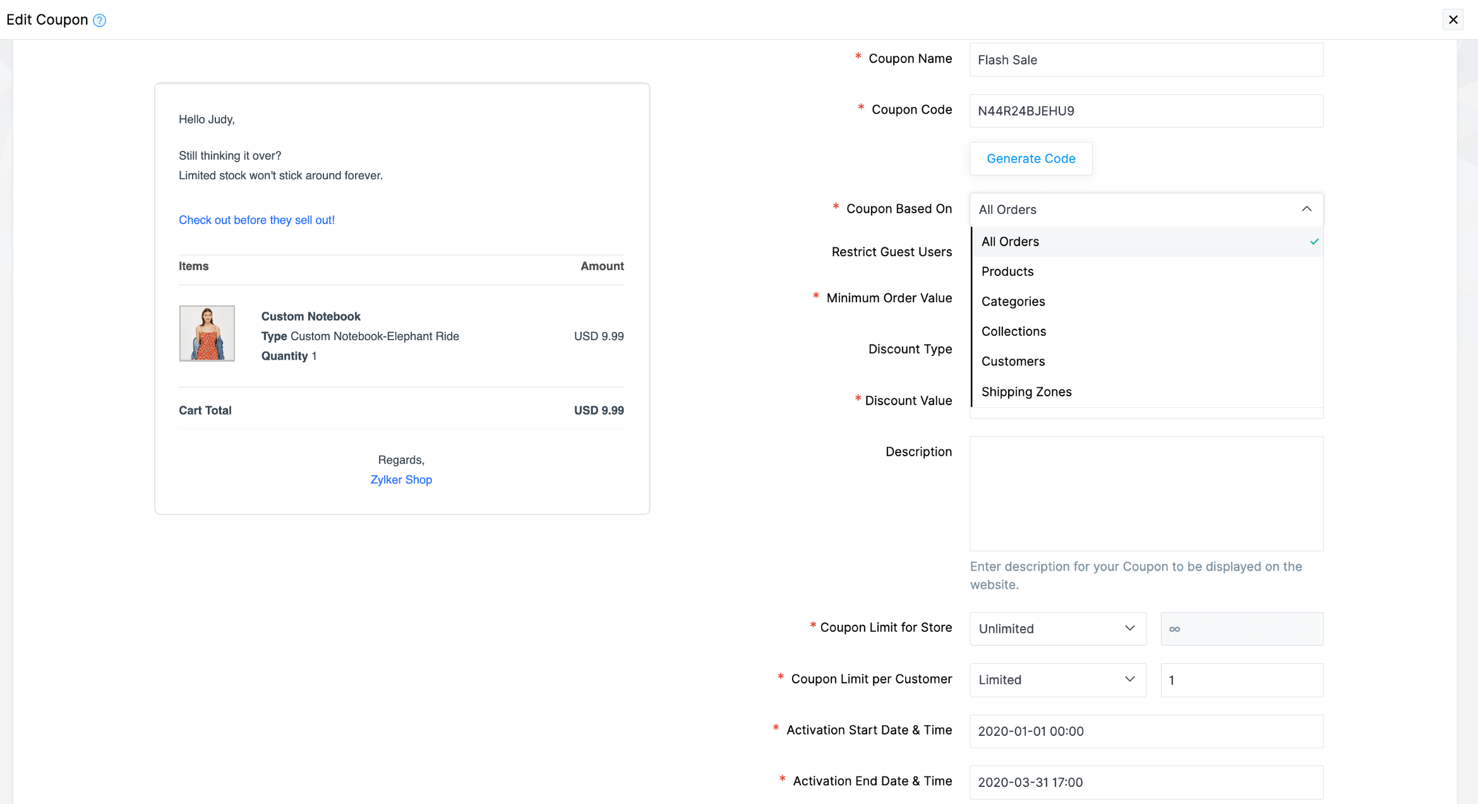Select Customers in the dropdown list
This screenshot has width=1478, height=804.
coord(1013,362)
